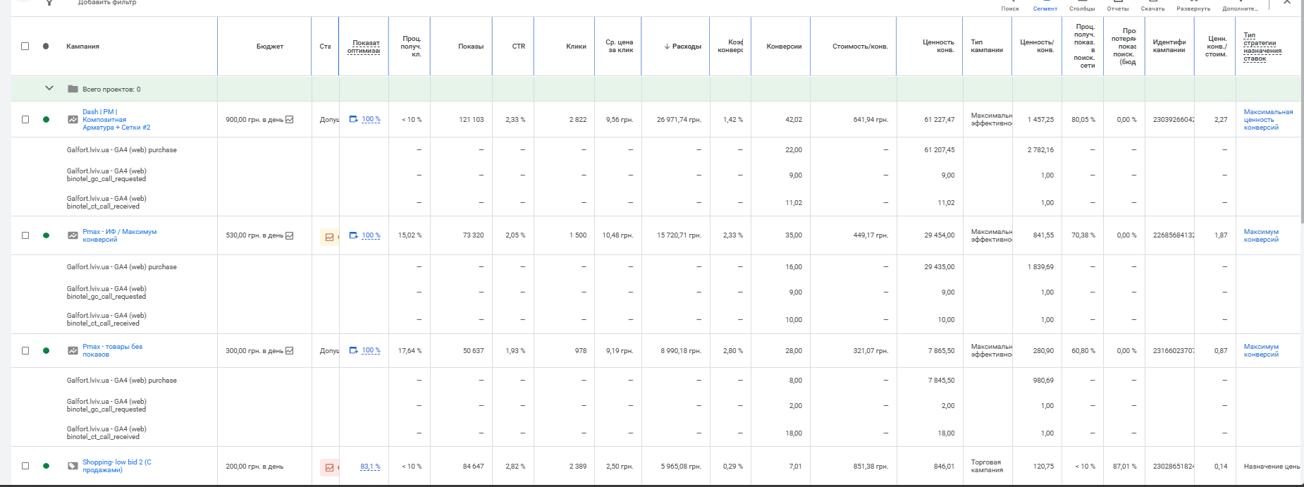
Task: Click budget chart icon next to 530,00 грн.
Action: [x=290, y=235]
